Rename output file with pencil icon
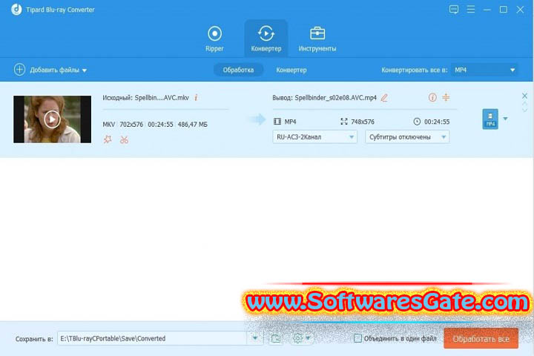This screenshot has height=356, width=534. pyautogui.click(x=384, y=98)
